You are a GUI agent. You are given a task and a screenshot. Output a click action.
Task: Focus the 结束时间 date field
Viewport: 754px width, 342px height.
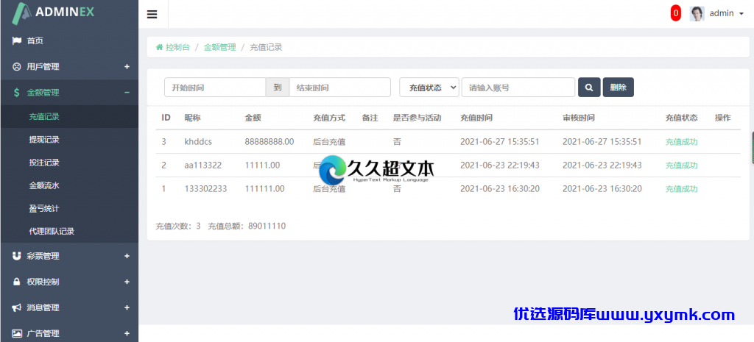point(340,88)
